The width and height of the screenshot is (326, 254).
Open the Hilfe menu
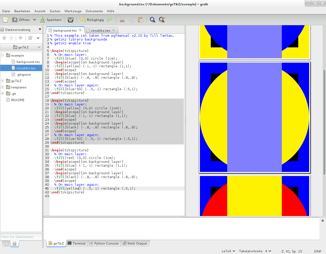coord(111,11)
